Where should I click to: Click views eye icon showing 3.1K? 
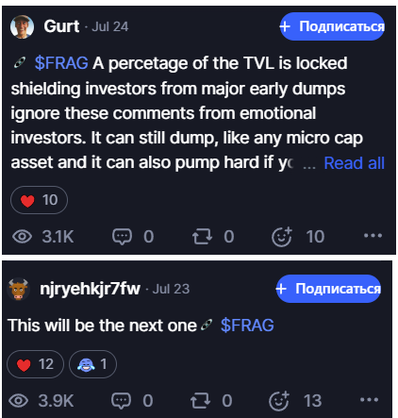point(22,237)
